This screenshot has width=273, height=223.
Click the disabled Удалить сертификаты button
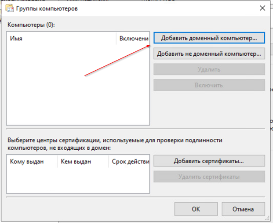[x=209, y=177]
